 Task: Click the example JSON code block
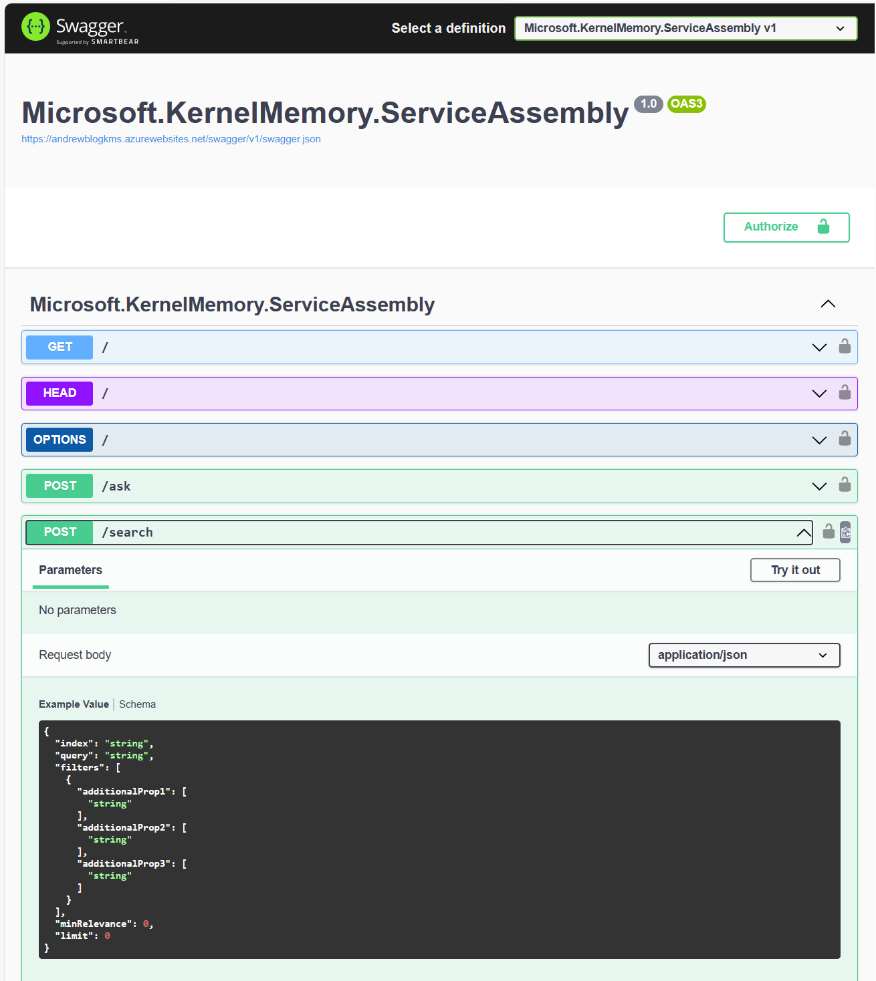[439, 839]
